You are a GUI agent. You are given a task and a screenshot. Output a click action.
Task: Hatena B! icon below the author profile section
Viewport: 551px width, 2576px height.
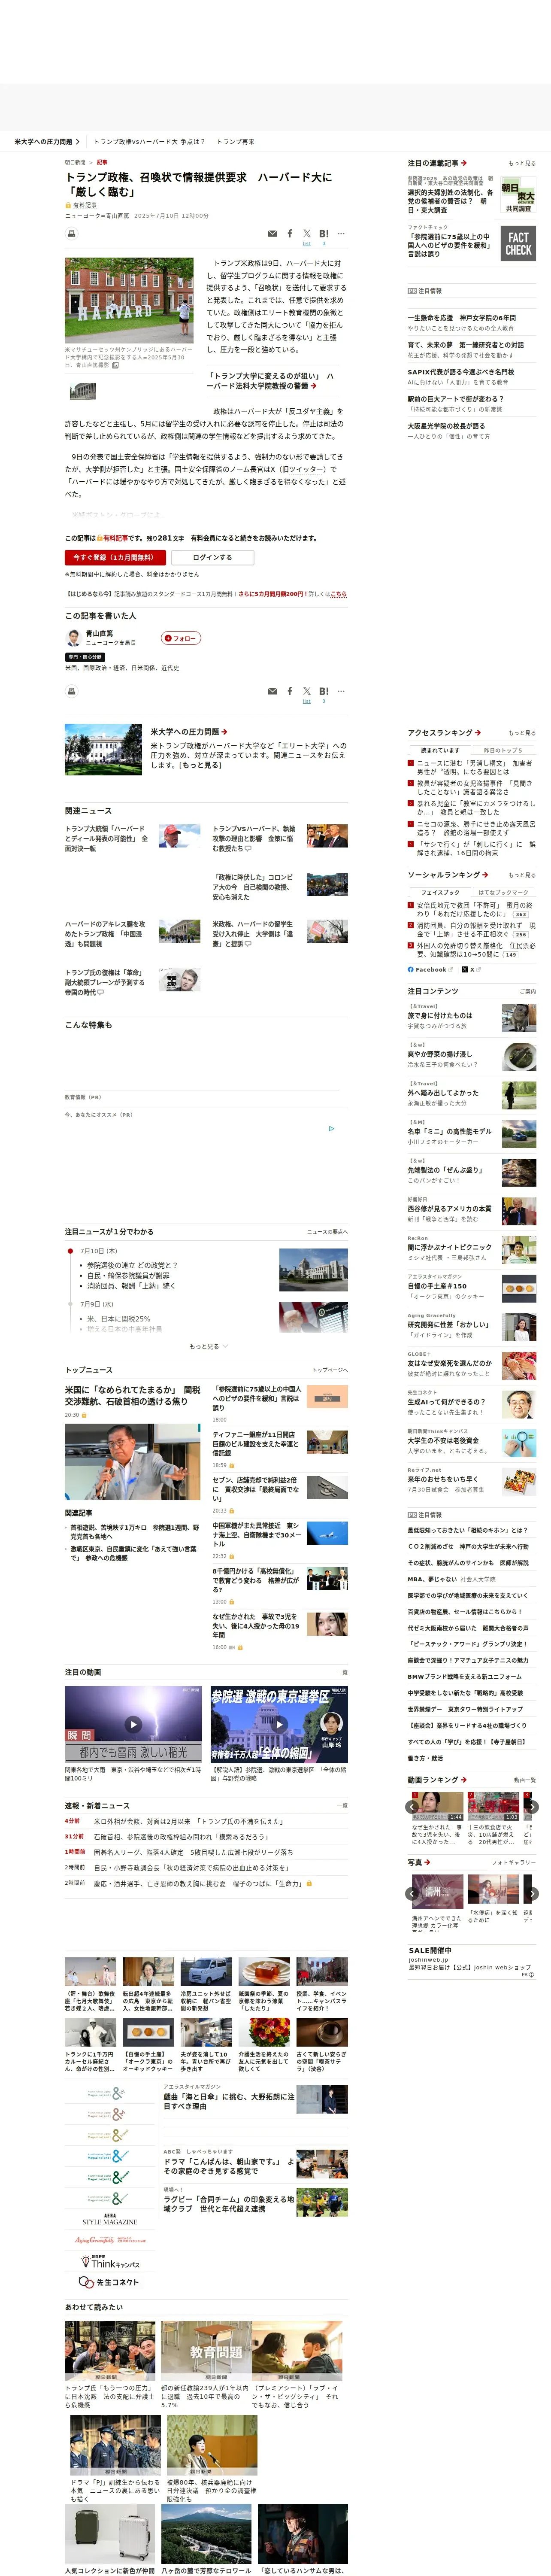coord(324,691)
